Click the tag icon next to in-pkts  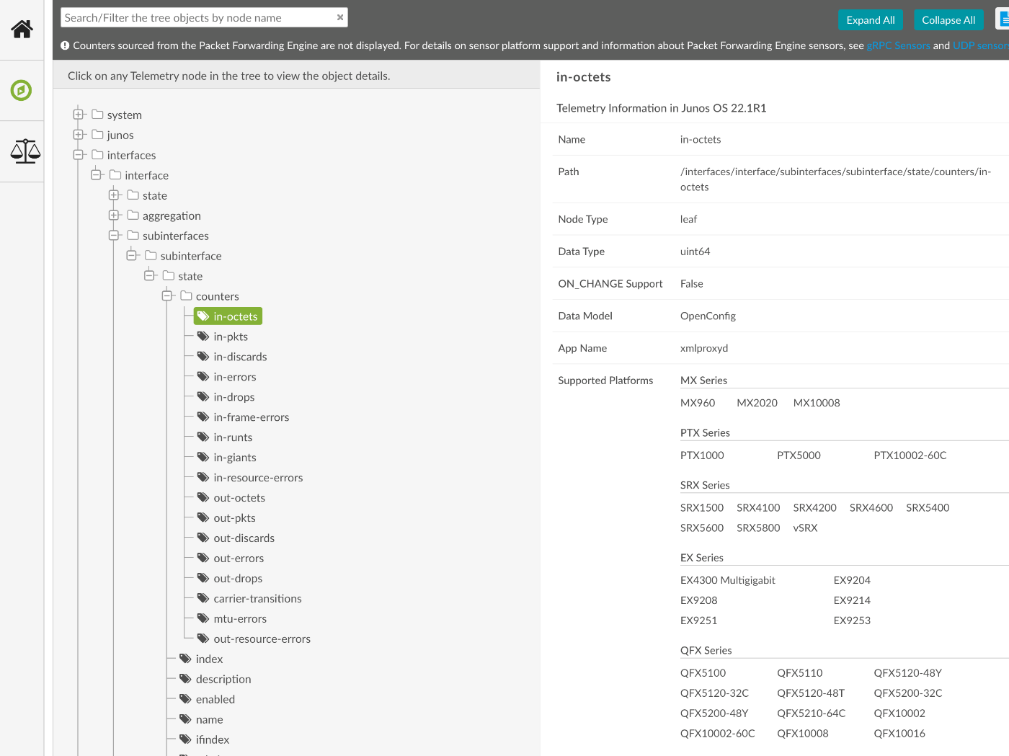coord(203,337)
